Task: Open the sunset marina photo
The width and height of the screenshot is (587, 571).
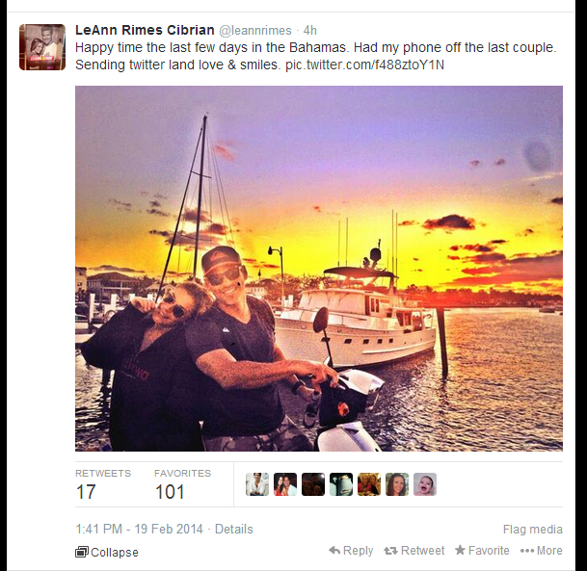Action: (x=319, y=269)
